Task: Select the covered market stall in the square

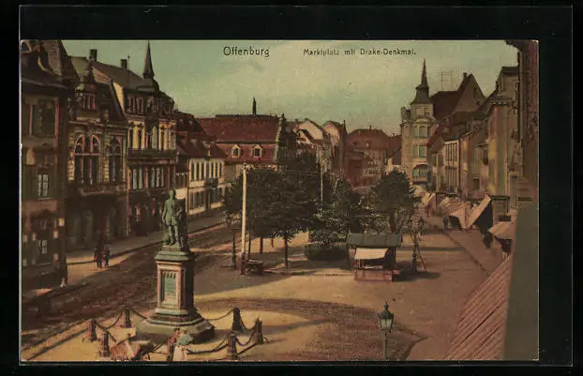Action: (x=373, y=256)
